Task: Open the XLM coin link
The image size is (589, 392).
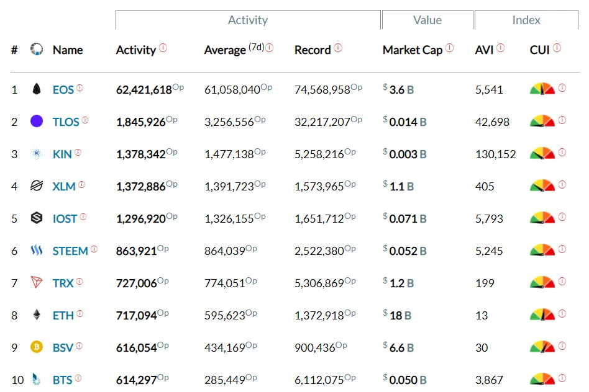Action: (x=64, y=187)
